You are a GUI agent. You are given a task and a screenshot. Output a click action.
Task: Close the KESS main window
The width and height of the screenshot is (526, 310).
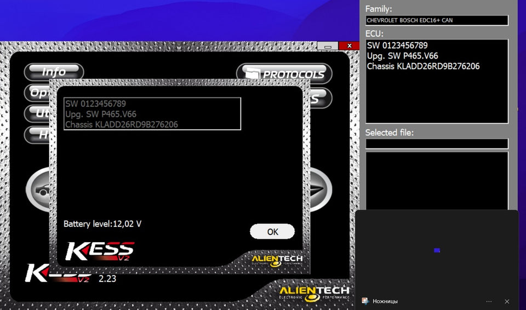pyautogui.click(x=349, y=45)
